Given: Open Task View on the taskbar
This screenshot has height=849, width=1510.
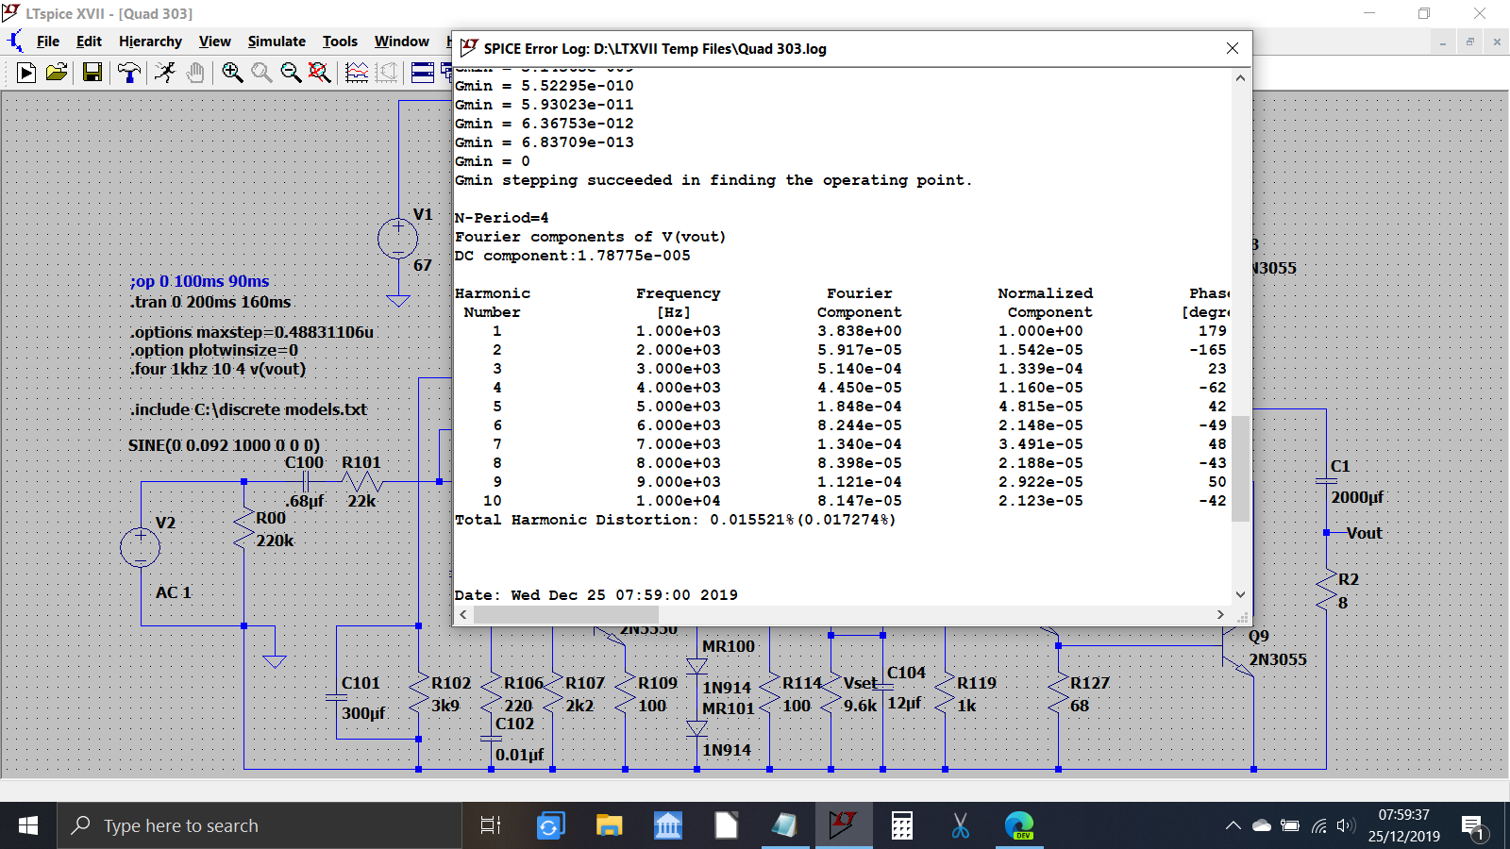Looking at the screenshot, I should point(491,826).
